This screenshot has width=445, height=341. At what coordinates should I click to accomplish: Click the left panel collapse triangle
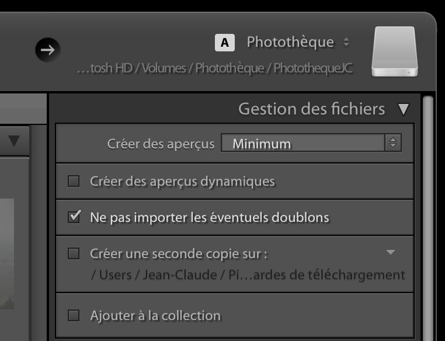(14, 141)
